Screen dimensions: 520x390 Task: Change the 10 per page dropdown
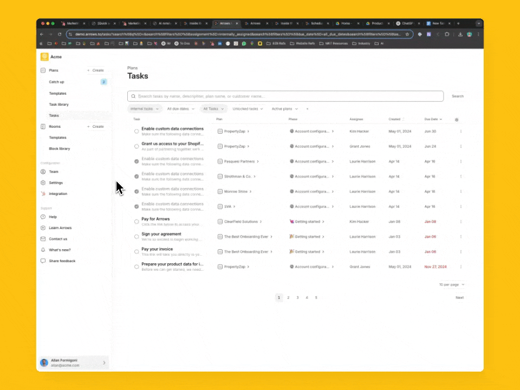[451, 284]
